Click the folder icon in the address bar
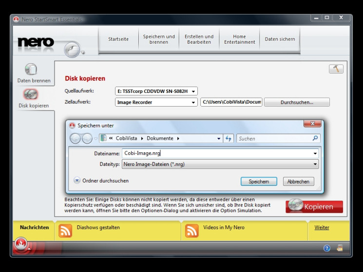Screen dimensions: 363x272 point(104,138)
